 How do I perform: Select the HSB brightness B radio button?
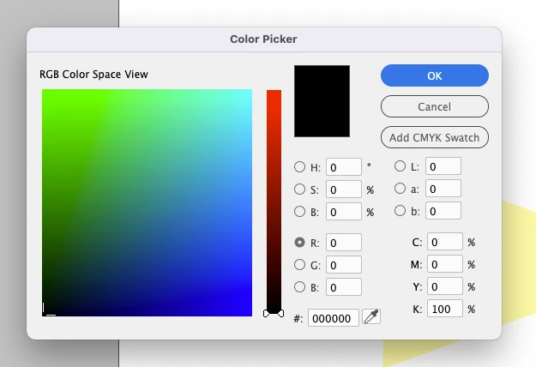[x=300, y=212]
